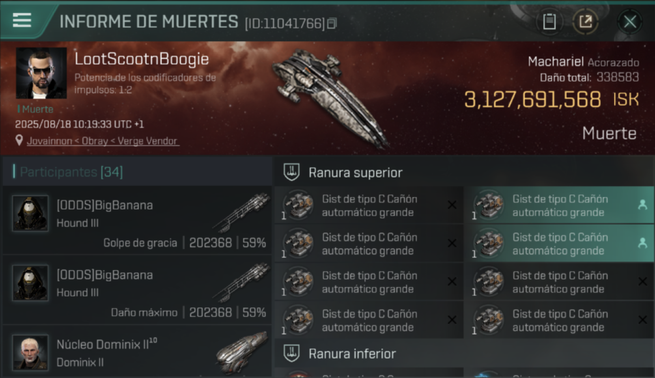Viewport: 655px width, 378px height.
Task: Click LootScootnBoogie pilot name
Action: point(142,59)
